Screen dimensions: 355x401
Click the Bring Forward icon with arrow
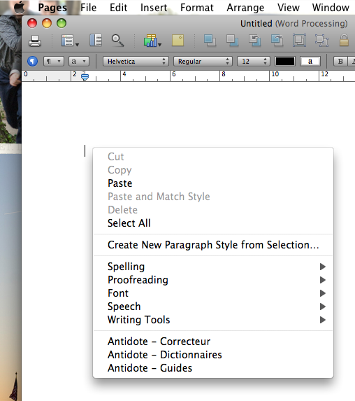pos(254,41)
